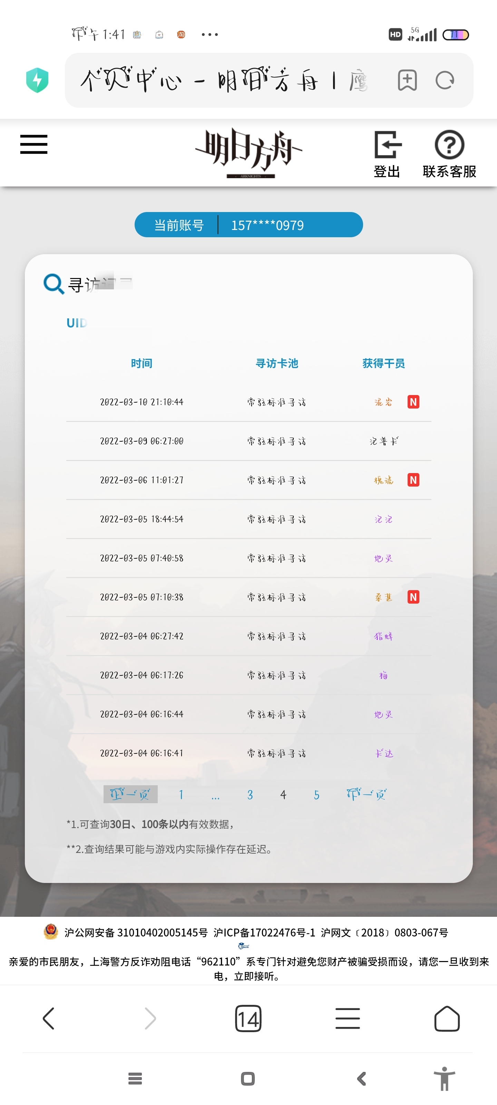Viewport: 497px width, 1105px height.
Task: Tap browser forward arrow
Action: click(150, 1018)
